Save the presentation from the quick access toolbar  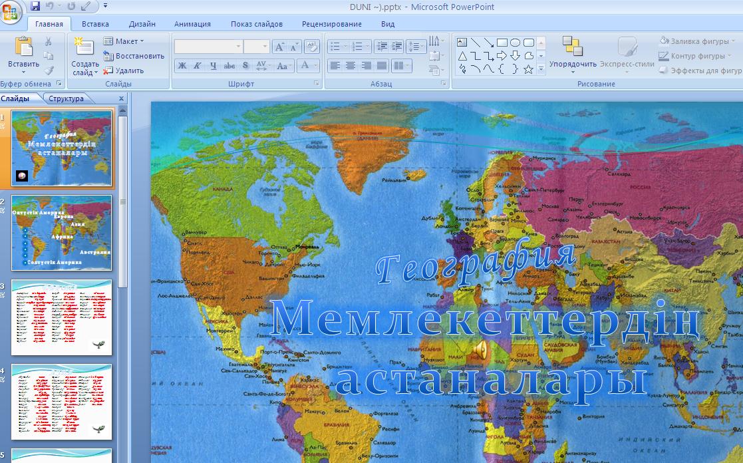click(x=35, y=6)
